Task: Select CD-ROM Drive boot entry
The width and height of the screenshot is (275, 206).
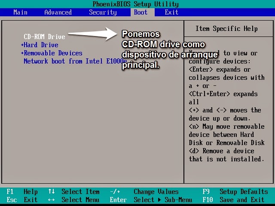Action: tap(45, 36)
